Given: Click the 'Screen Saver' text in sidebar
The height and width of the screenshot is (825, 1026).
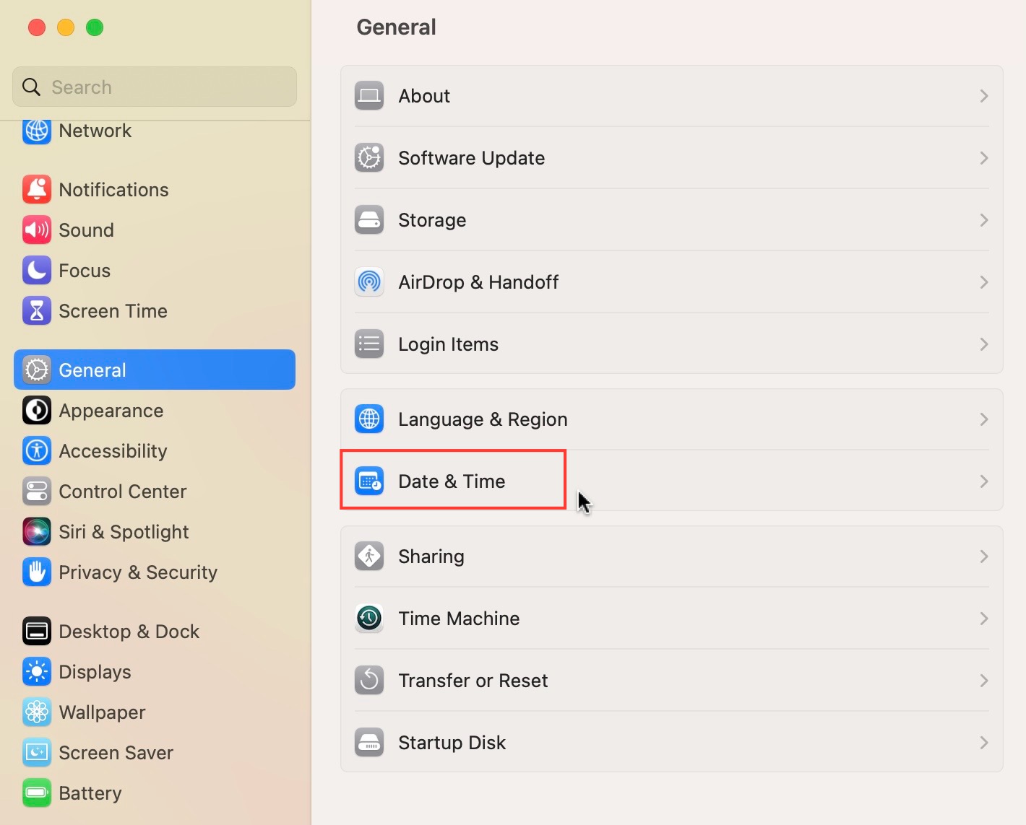Looking at the screenshot, I should (x=116, y=753).
